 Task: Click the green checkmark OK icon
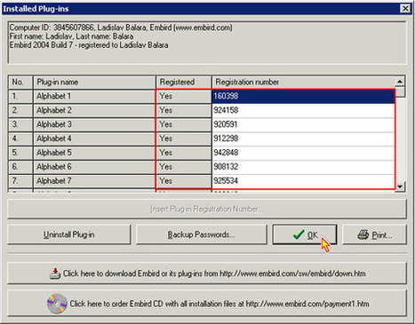pos(299,234)
